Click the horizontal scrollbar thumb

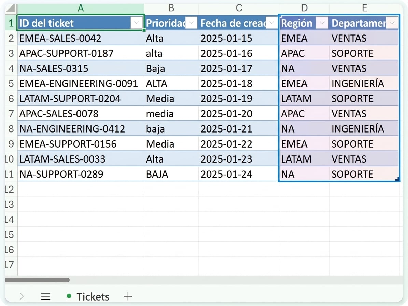tap(38, 280)
